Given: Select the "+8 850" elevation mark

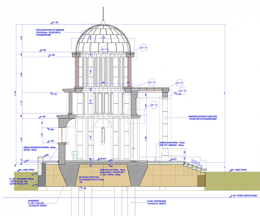Looking at the screenshot, I should pyautogui.click(x=43, y=50).
